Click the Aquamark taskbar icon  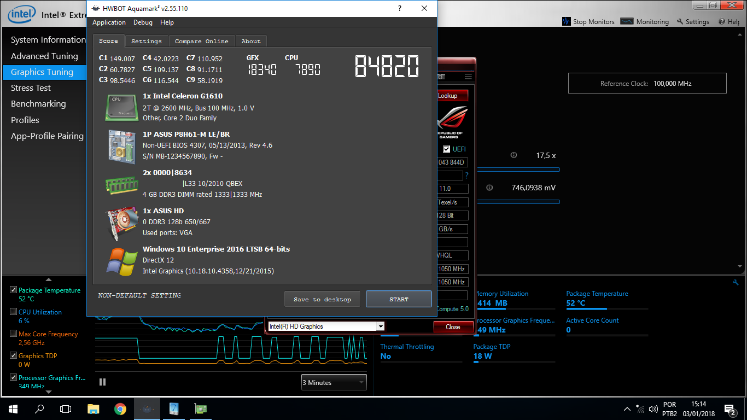pos(147,409)
